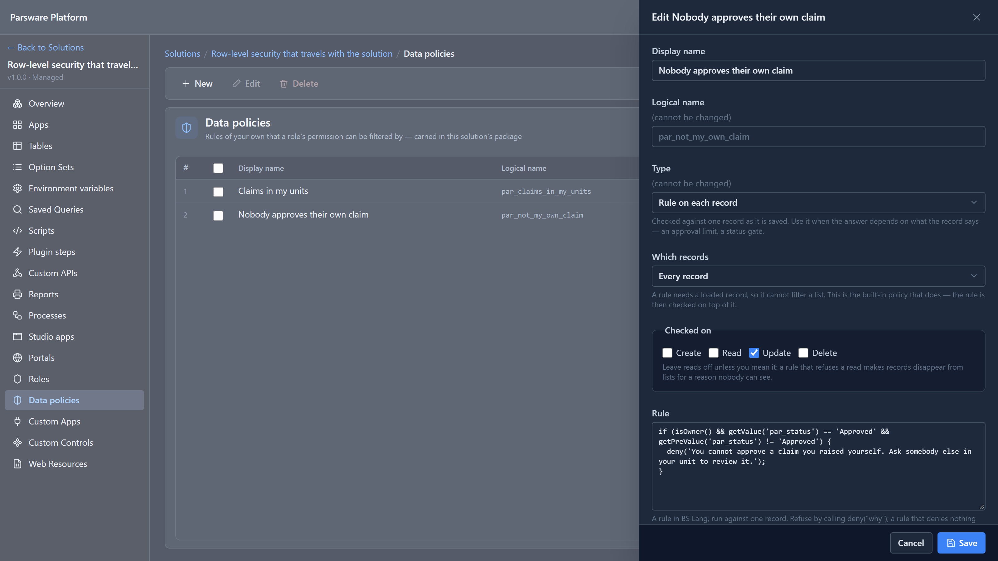Open the Portals globe icon
Image resolution: width=998 pixels, height=561 pixels.
click(17, 358)
